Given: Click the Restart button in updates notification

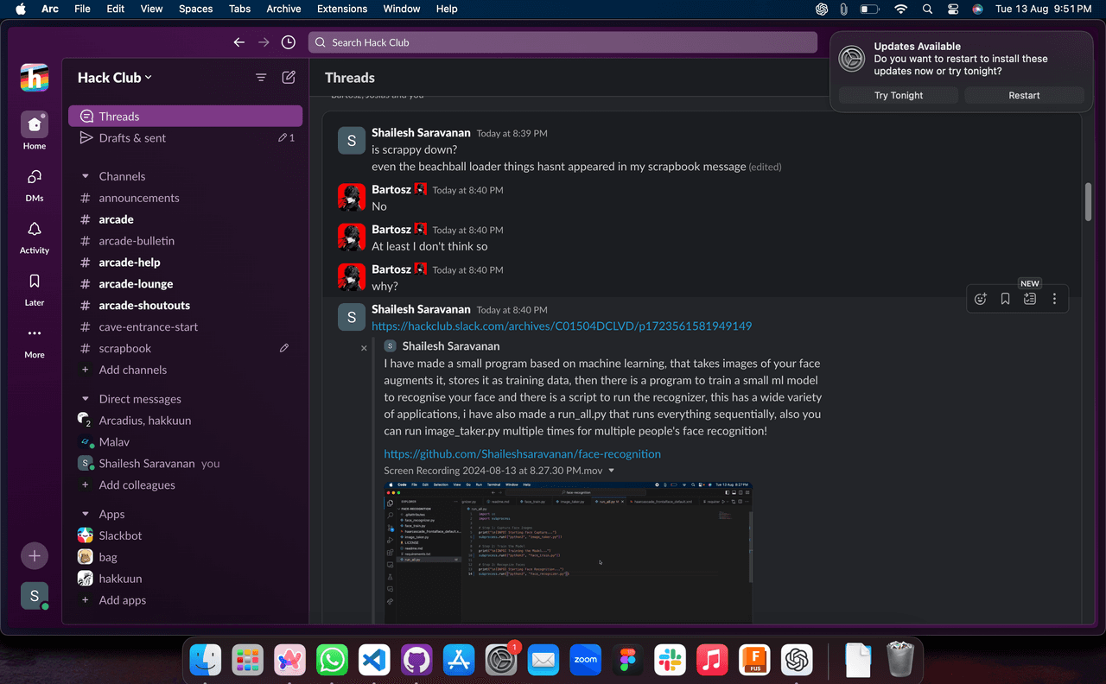Looking at the screenshot, I should click(x=1024, y=95).
